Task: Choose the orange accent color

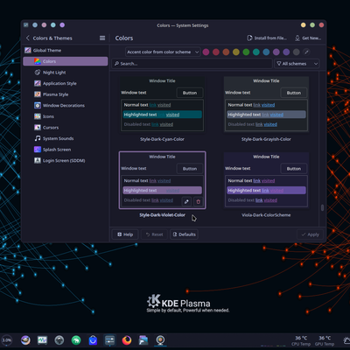Action: [226, 52]
